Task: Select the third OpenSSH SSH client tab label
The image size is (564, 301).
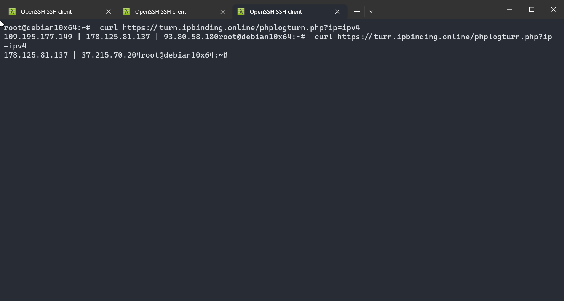Action: click(276, 12)
